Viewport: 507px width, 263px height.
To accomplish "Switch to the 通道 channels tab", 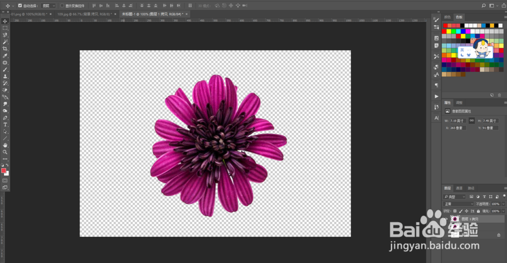I will click(x=459, y=187).
